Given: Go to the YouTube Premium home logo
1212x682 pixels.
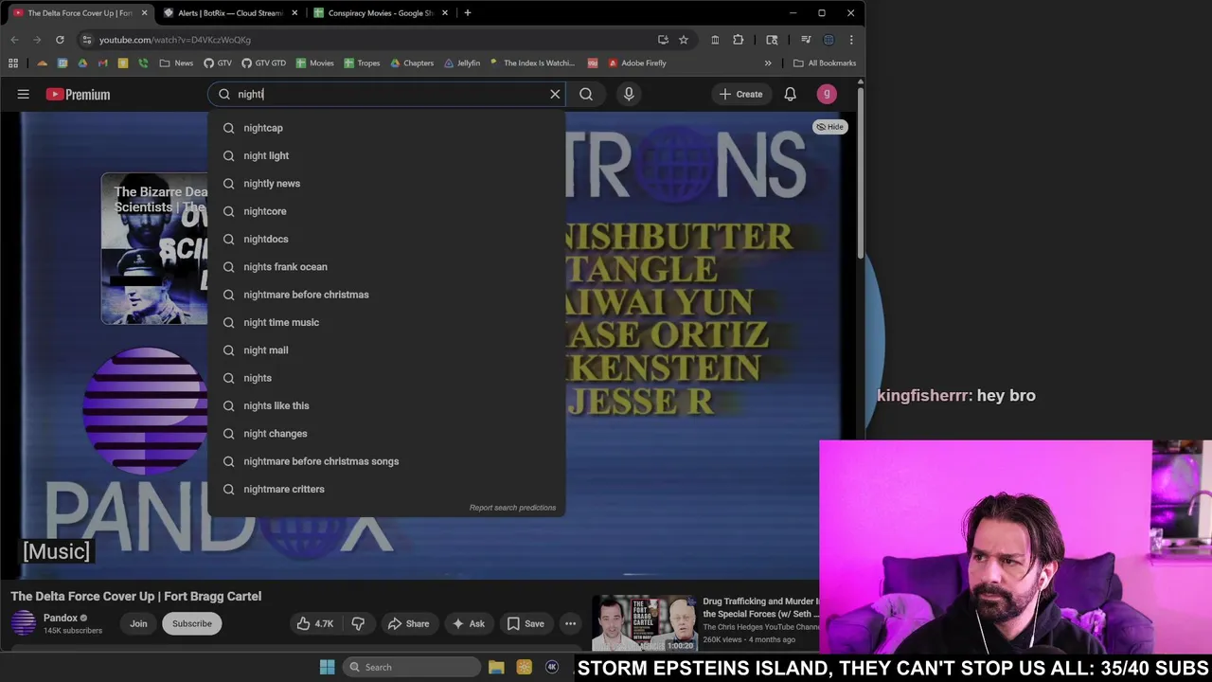Looking at the screenshot, I should 78,94.
